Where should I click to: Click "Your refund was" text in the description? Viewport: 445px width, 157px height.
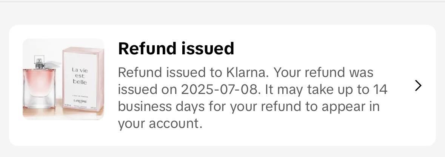tap(323, 72)
